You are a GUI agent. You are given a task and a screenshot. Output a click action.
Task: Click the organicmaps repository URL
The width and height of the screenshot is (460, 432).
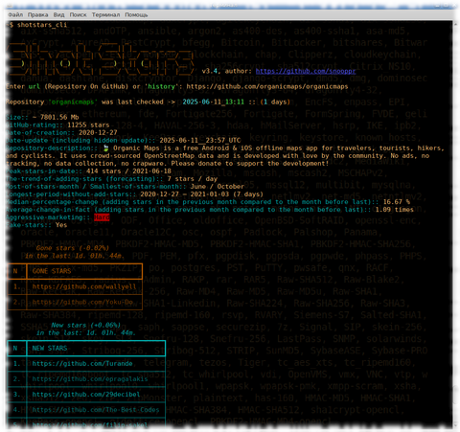pyautogui.click(x=267, y=86)
